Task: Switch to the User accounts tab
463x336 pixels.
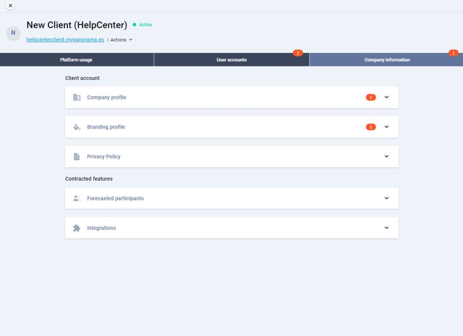Action: point(231,60)
